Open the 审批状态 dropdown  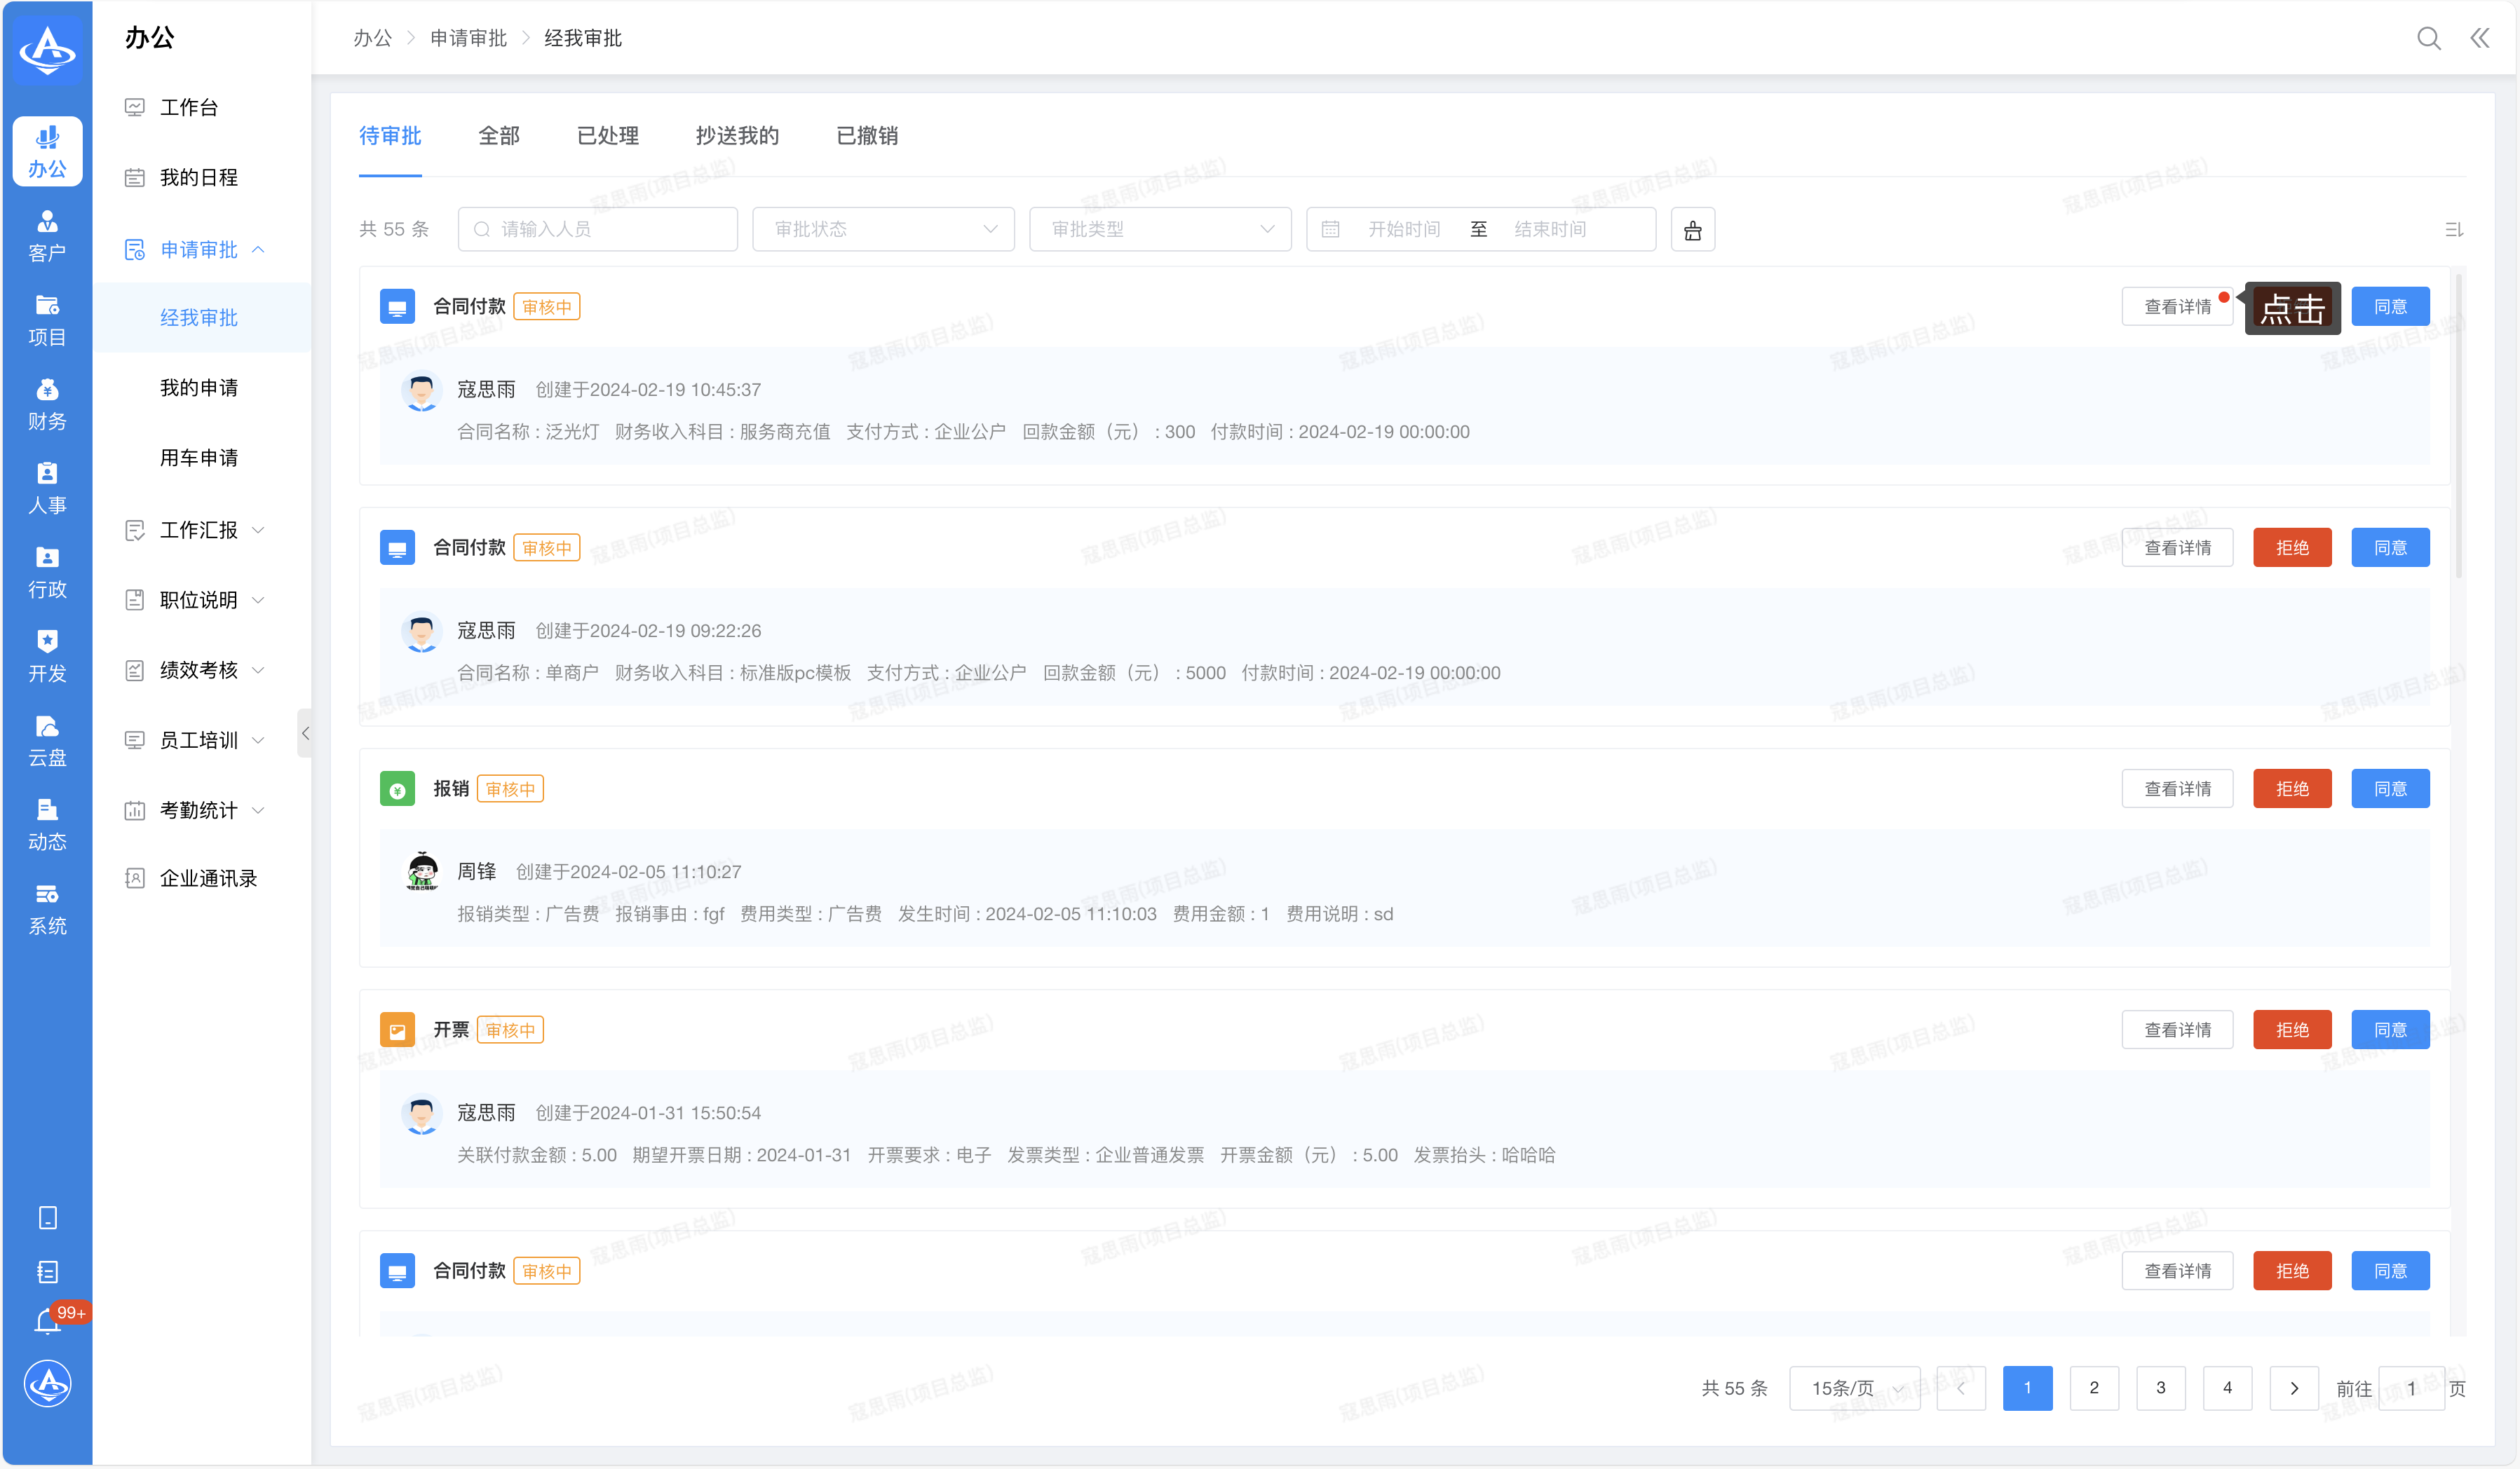pyautogui.click(x=883, y=230)
